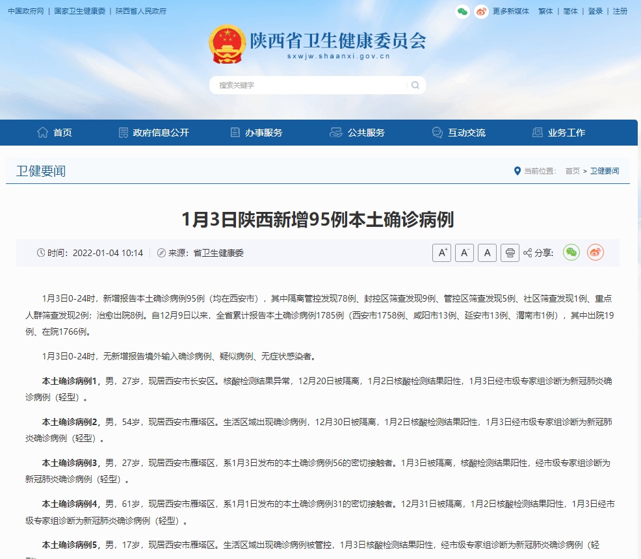Decrease font size with A- button
Viewport: 641px width, 559px height.
coord(464,253)
